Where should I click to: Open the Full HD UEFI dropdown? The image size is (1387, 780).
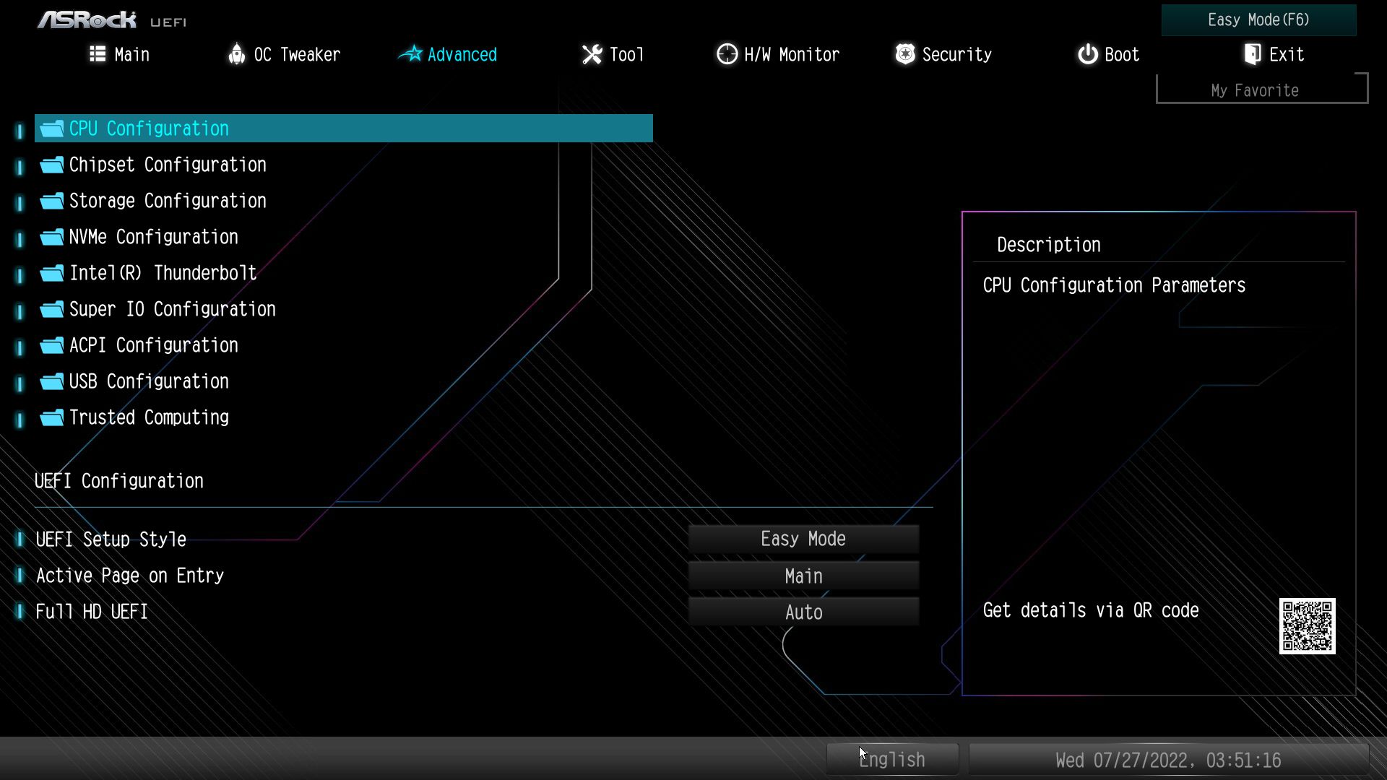(803, 612)
